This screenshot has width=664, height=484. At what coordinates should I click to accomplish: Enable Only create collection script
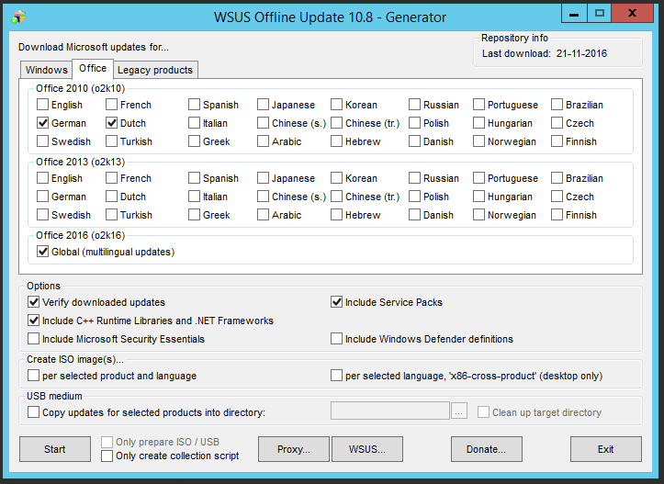point(107,456)
